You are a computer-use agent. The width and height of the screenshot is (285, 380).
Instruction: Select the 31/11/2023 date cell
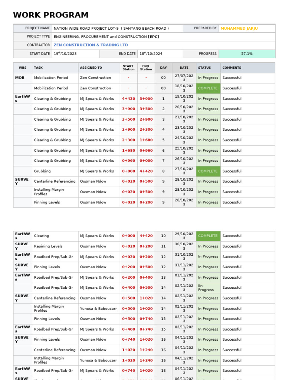pos(184,267)
